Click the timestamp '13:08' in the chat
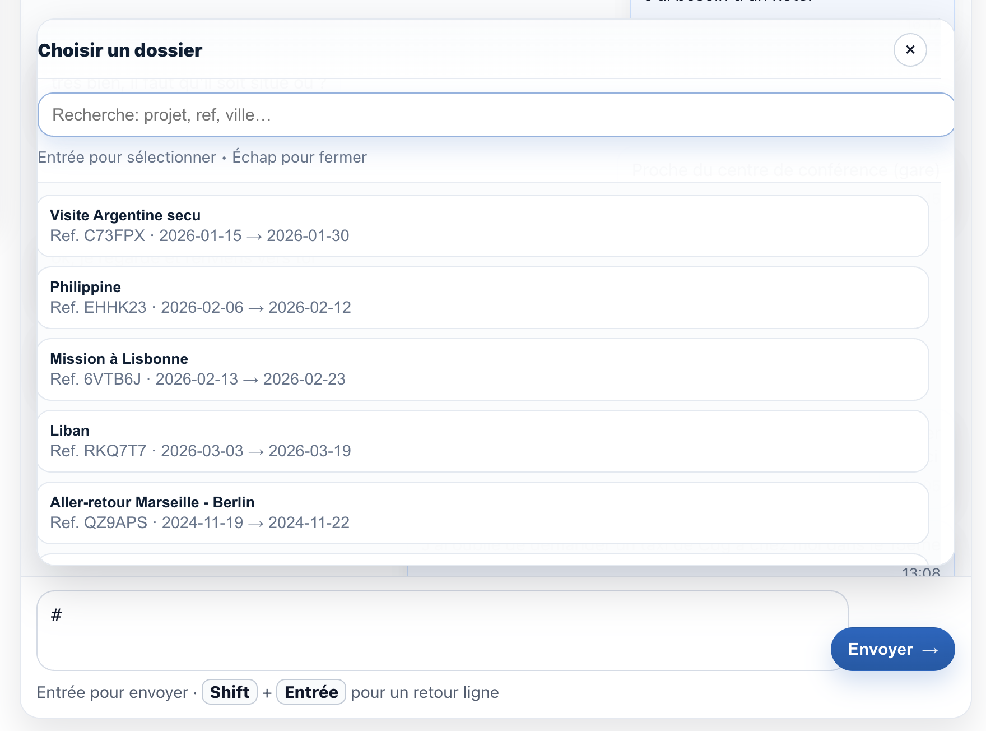This screenshot has height=731, width=986. [922, 572]
